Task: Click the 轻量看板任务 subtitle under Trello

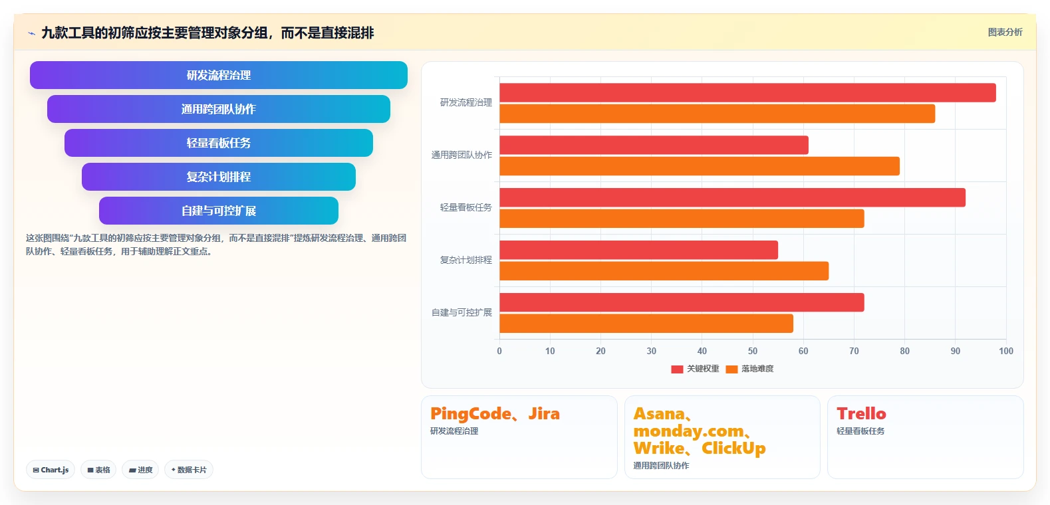Action: [860, 431]
